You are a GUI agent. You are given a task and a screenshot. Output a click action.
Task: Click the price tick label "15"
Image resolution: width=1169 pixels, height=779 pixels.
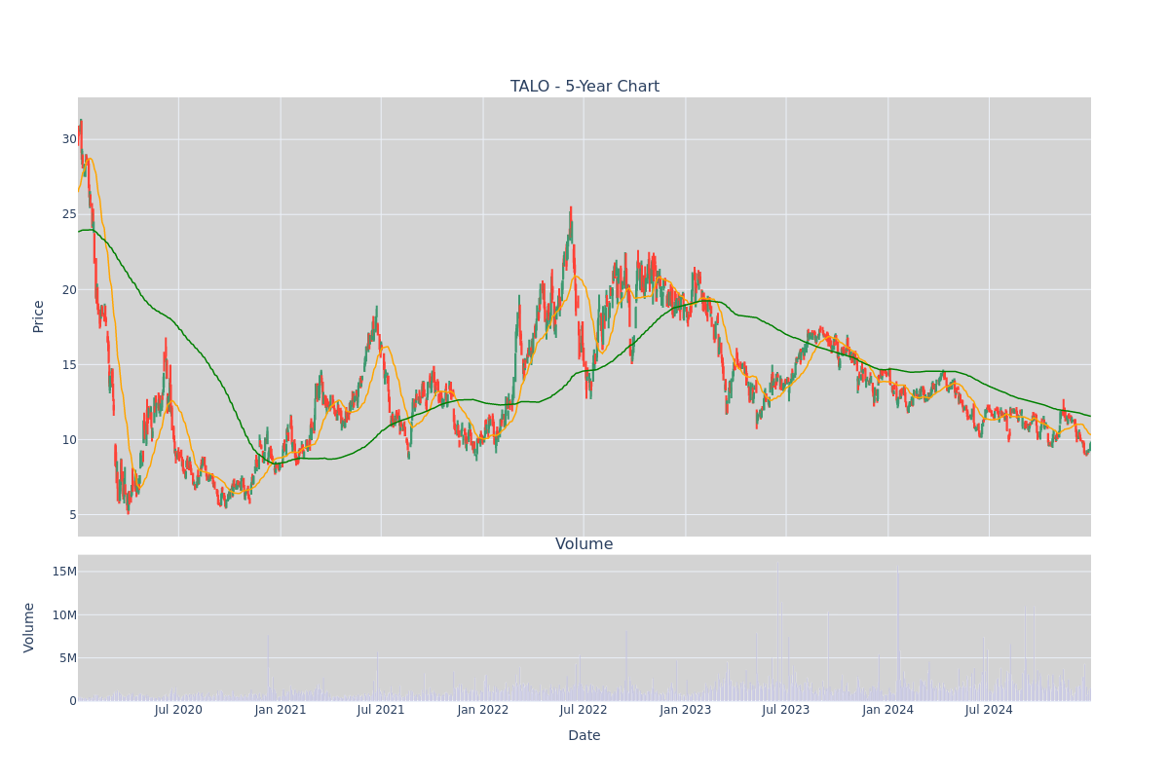pyautogui.click(x=69, y=364)
